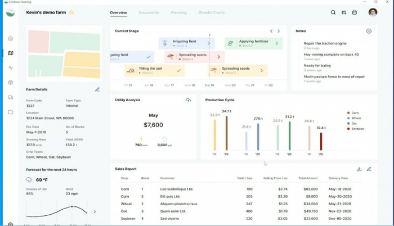Open the home icon in the left sidebar
Image resolution: width=394 pixels, height=226 pixels.
pos(10,38)
